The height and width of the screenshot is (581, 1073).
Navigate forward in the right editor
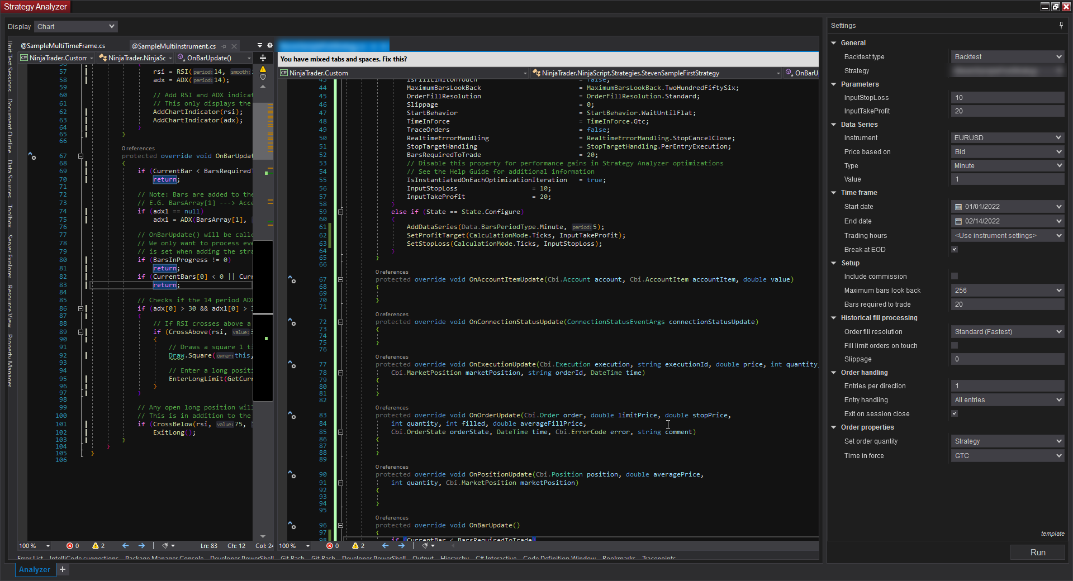401,546
